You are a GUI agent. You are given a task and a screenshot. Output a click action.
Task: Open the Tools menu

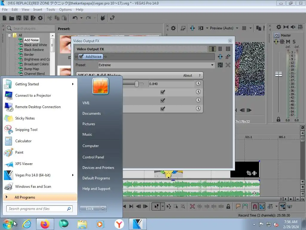coord(51,9)
